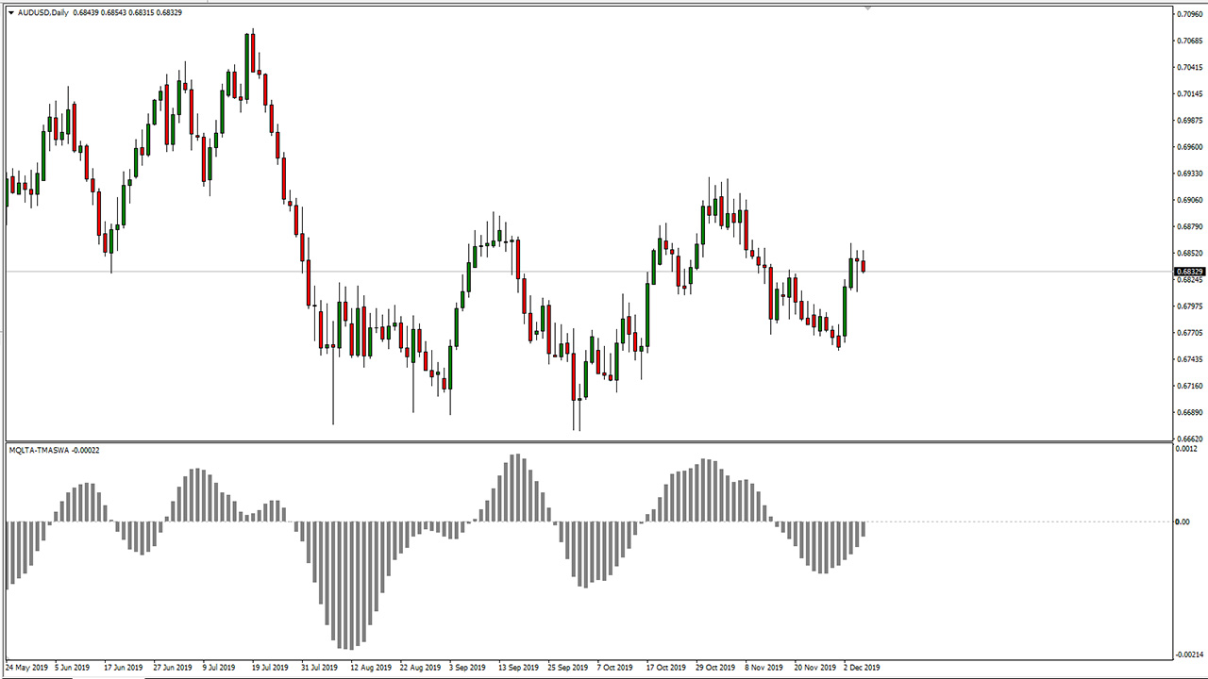Screen dimensions: 1208x679
Task: Click the 12 Aug 2019 date label
Action: (370, 667)
